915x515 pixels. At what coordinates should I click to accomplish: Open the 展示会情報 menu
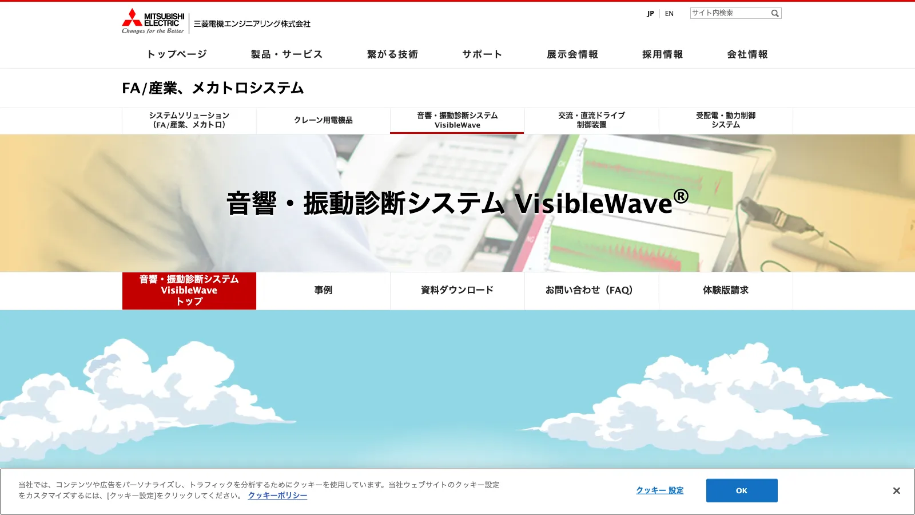(572, 54)
